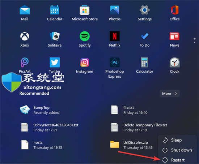The width and height of the screenshot is (199, 164).
Task: Open the Calculator app
Action: click(145, 65)
